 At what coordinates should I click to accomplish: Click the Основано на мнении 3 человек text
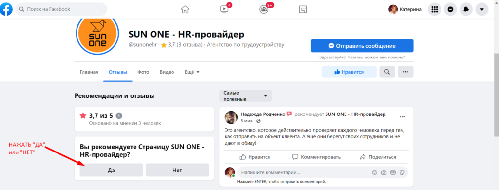[125, 123]
